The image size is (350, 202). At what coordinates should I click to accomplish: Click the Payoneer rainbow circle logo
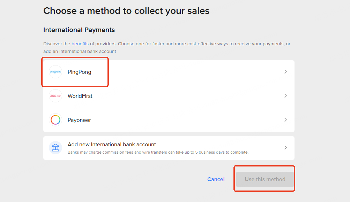55,120
